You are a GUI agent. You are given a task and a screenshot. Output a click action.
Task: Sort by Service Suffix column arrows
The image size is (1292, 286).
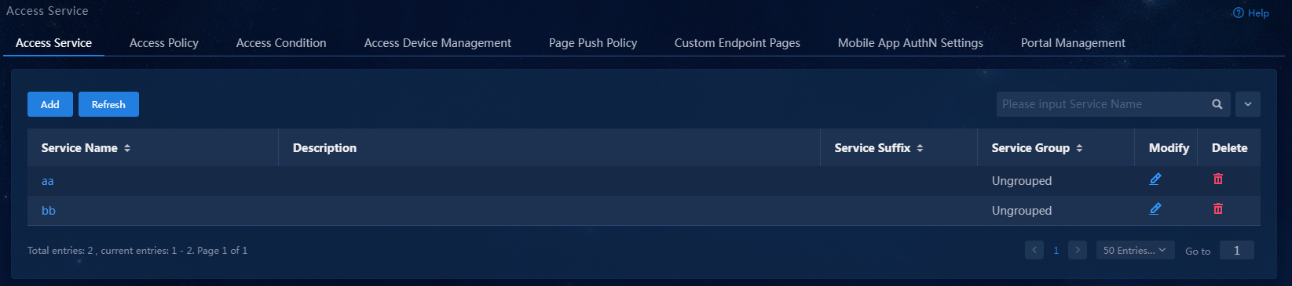coord(920,148)
